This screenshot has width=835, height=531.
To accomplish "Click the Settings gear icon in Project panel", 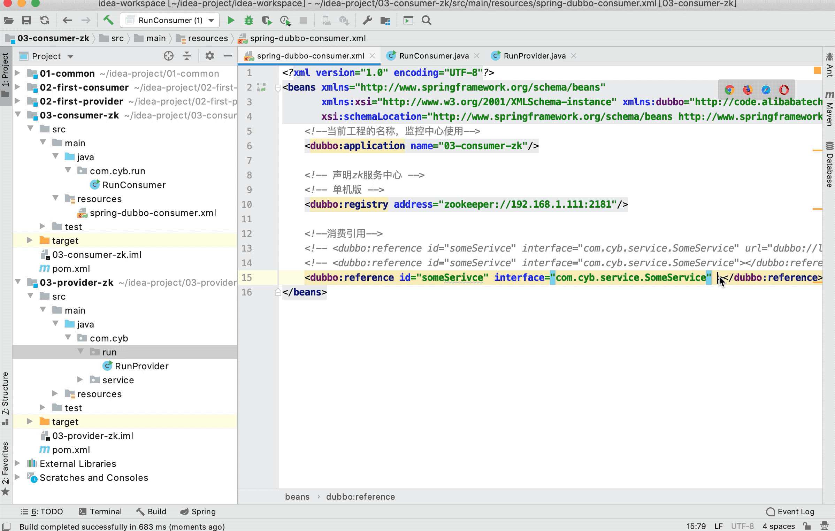I will (209, 55).
